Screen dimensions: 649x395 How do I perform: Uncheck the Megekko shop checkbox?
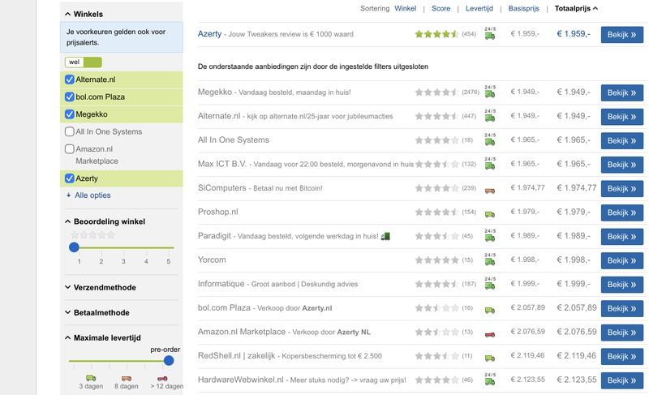click(x=70, y=114)
